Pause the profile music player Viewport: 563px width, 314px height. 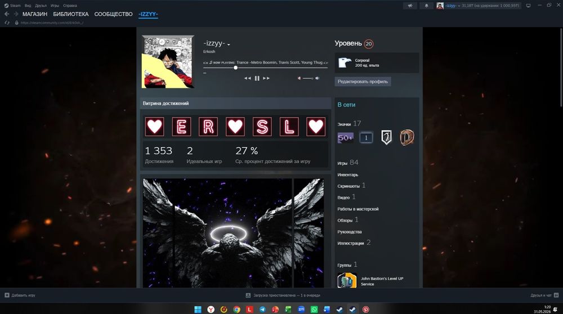[257, 78]
